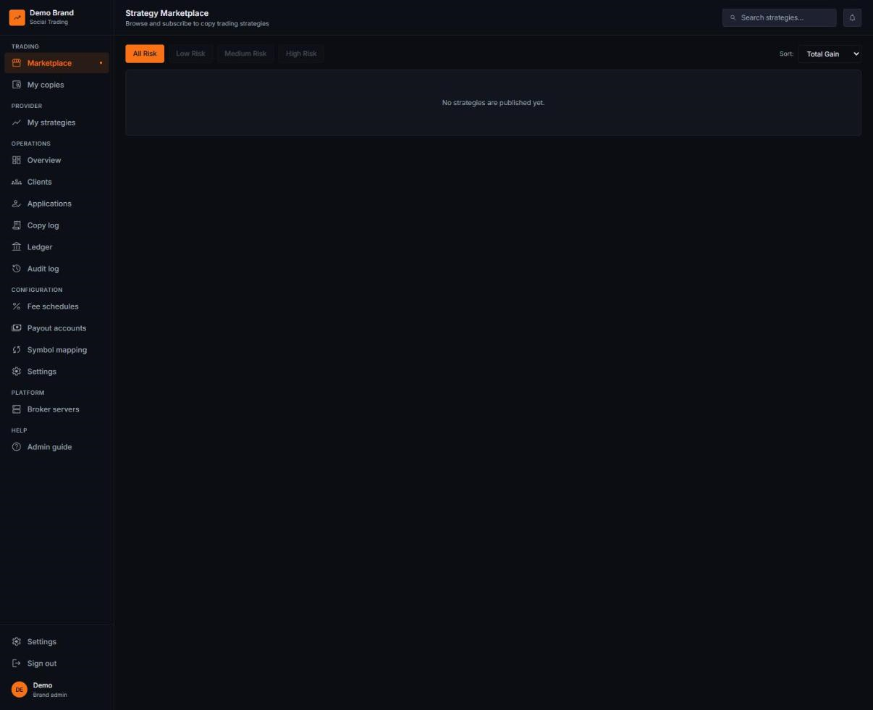
Task: Click the search magnifier icon
Action: (x=733, y=17)
